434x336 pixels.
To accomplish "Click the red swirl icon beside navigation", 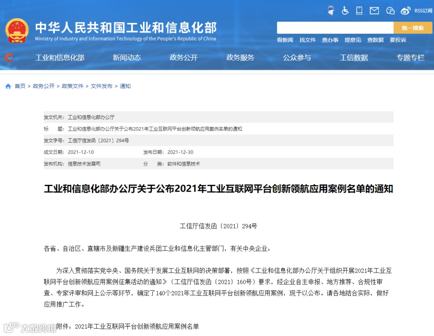I will 9,57.
